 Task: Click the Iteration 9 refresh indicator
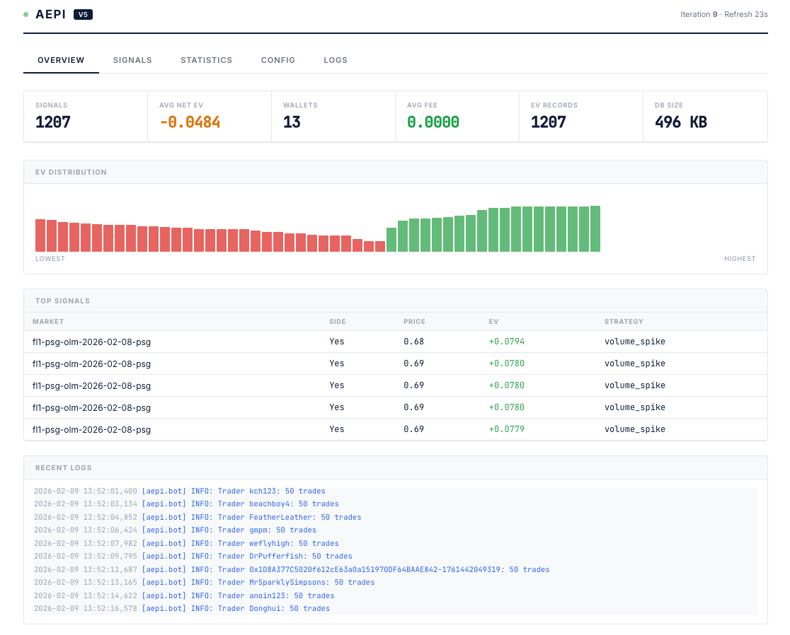point(724,15)
